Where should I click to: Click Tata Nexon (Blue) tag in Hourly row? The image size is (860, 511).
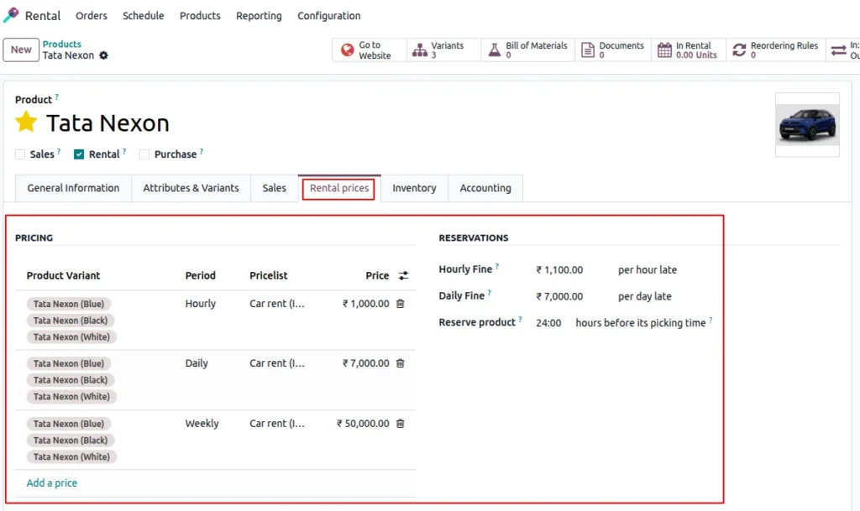[69, 304]
